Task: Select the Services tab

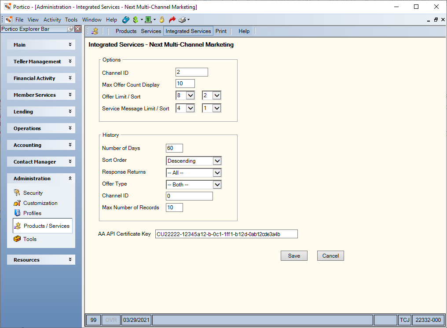Action: [151, 31]
